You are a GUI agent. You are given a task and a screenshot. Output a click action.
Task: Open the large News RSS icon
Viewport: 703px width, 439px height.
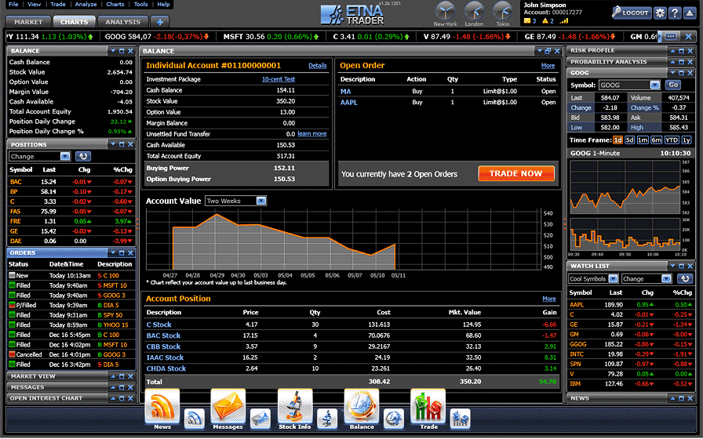coord(162,406)
